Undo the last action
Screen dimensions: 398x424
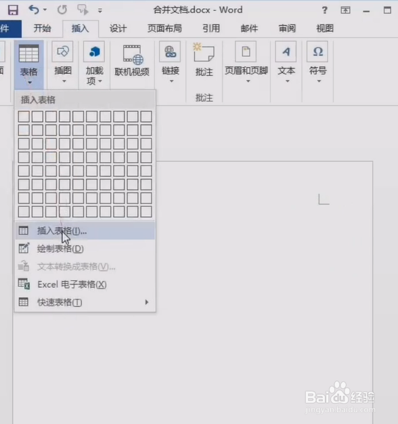pyautogui.click(x=34, y=10)
